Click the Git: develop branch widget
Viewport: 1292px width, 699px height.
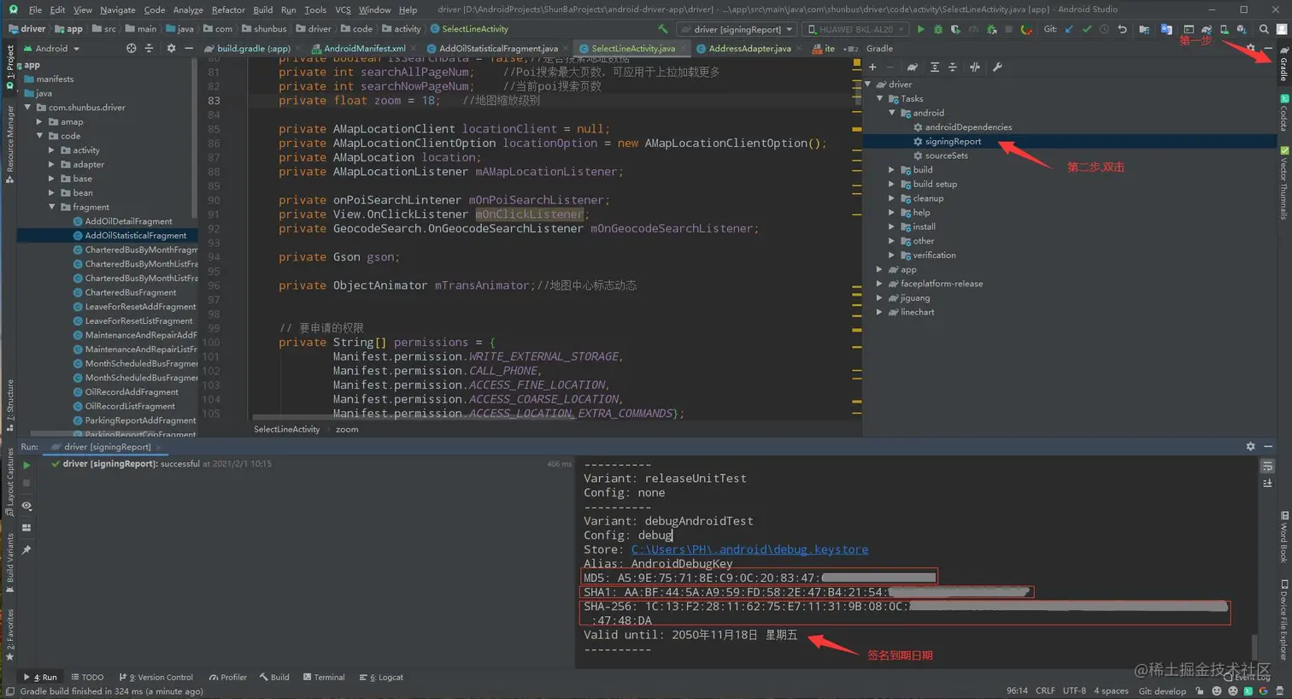[x=1162, y=691]
